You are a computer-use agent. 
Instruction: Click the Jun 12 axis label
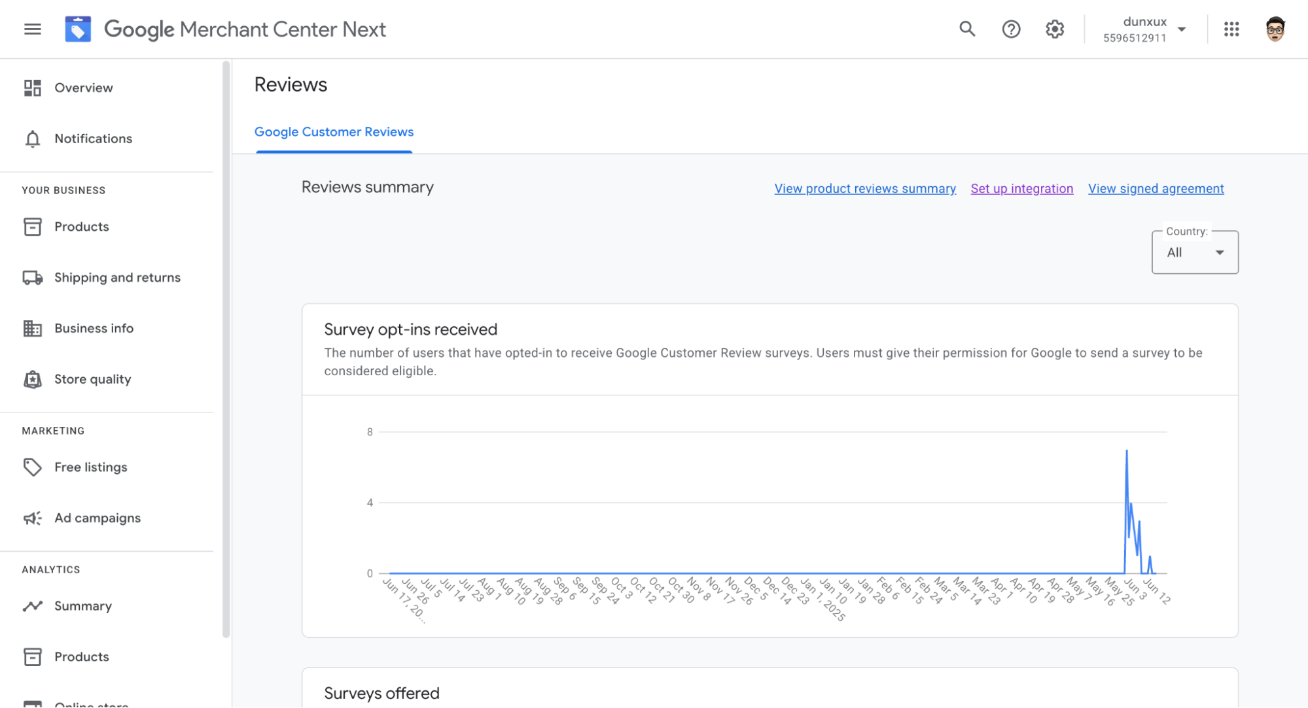click(x=1156, y=591)
